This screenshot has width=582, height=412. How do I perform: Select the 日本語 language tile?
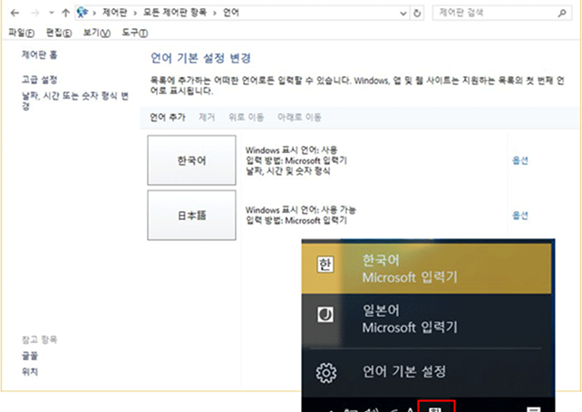coord(191,216)
